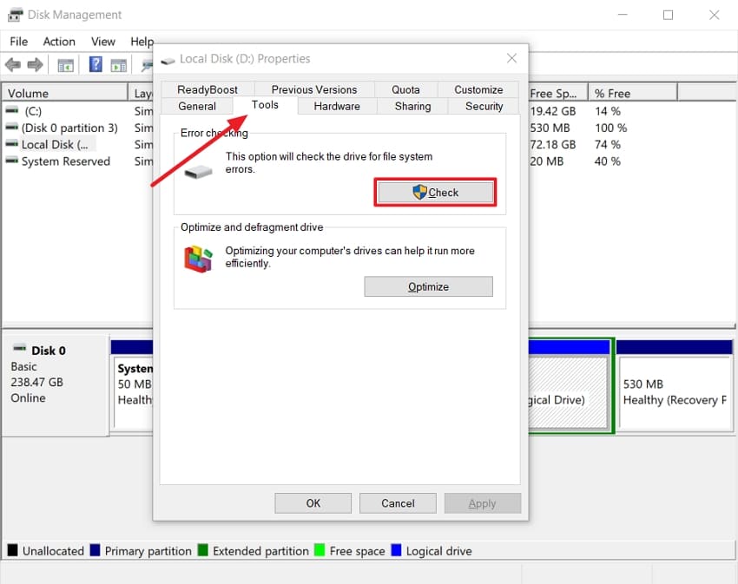This screenshot has width=738, height=584.
Task: Click the Optimize and defragment drive icon
Action: (197, 258)
